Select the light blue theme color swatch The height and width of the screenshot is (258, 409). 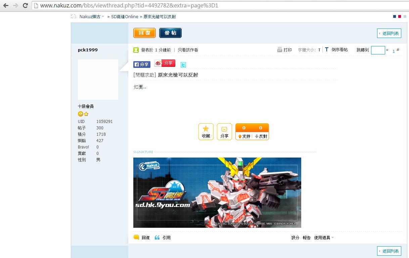coord(405,16)
